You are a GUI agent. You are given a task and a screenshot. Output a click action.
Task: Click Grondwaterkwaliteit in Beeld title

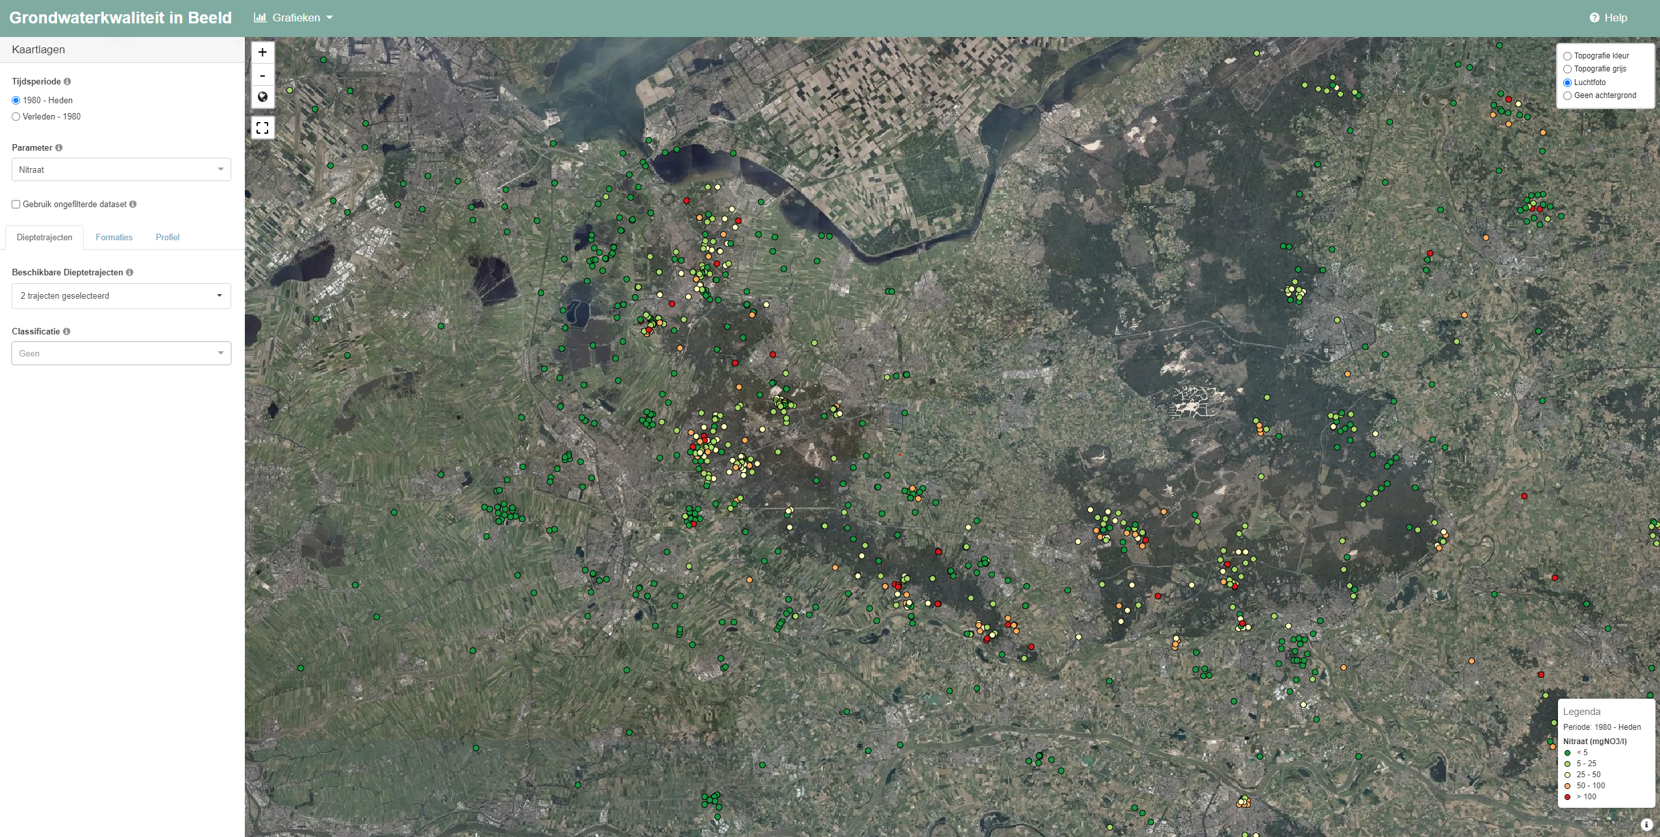[x=120, y=18]
